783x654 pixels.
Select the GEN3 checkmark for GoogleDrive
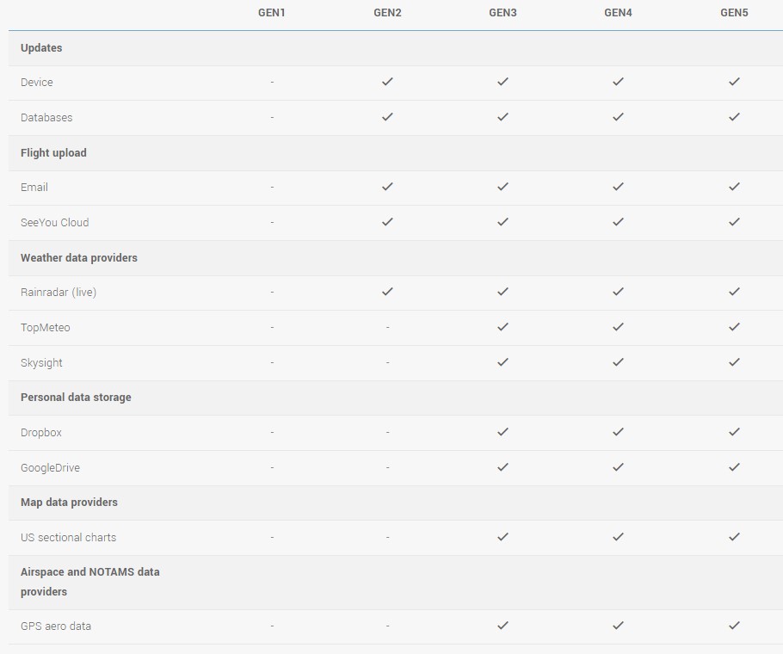coord(502,466)
